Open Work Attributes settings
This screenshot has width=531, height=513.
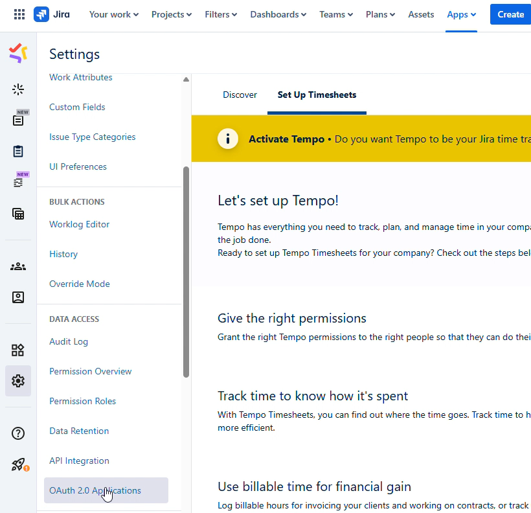point(80,77)
